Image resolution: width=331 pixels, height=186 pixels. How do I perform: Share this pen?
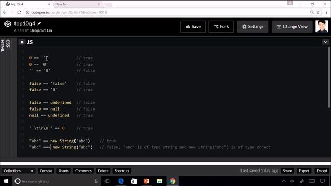coord(288,171)
